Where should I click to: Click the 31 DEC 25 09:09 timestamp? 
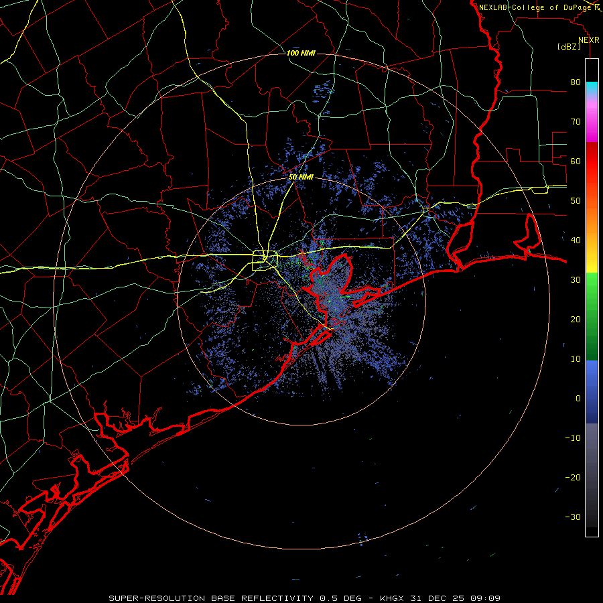coord(456,598)
